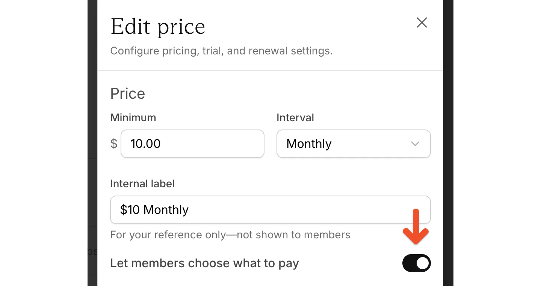Screen dimensions: 541x286
Task: Click the dollar sign beside Minimum
Action: [x=113, y=144]
